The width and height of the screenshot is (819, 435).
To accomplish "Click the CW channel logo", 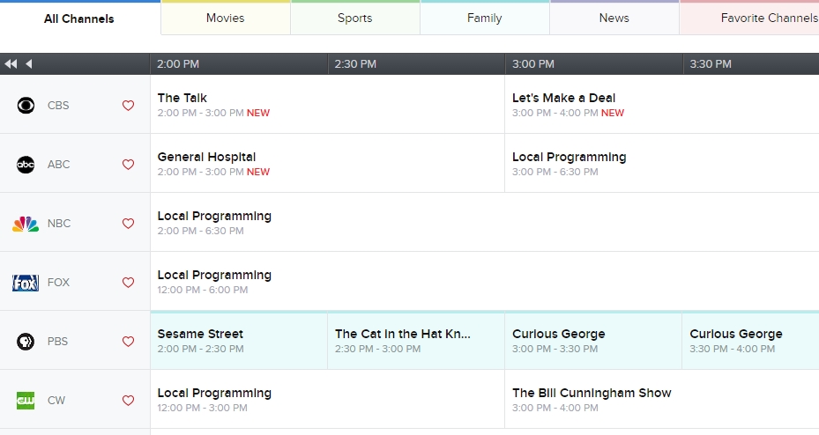I will 26,401.
